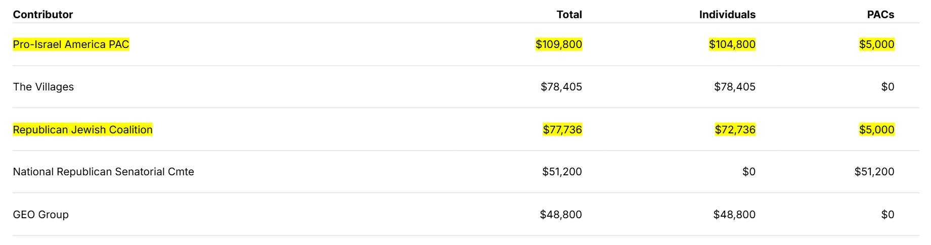Click Republican Jewish Coalition contributor name
Image resolution: width=931 pixels, height=245 pixels.
tap(83, 130)
